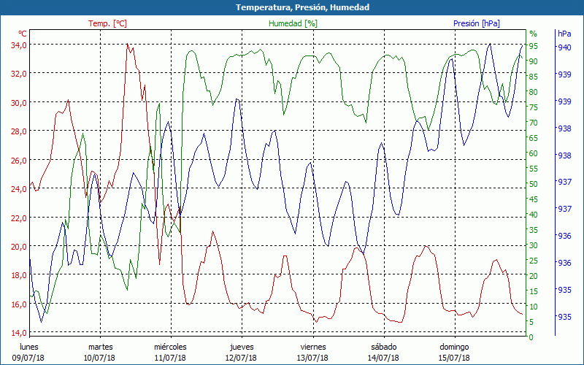Select the sábado day label
Viewport: 584px width, 365px height.
pos(384,347)
